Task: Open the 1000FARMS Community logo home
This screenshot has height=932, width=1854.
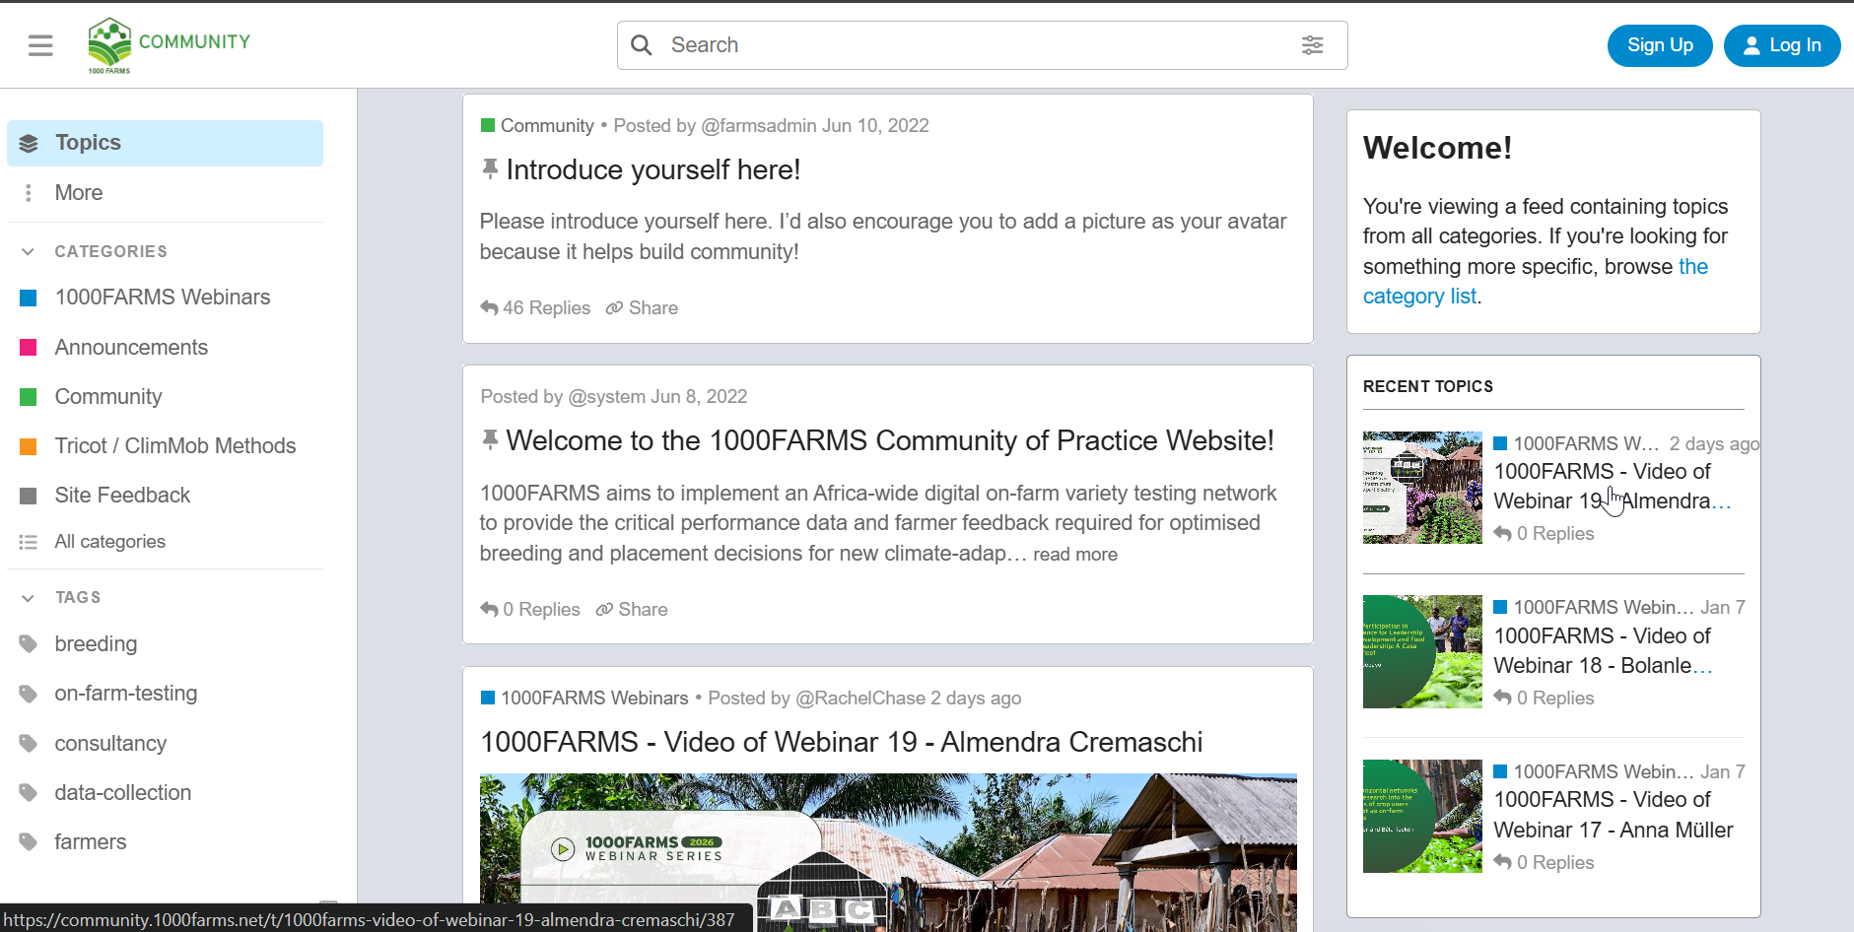Action: click(169, 44)
